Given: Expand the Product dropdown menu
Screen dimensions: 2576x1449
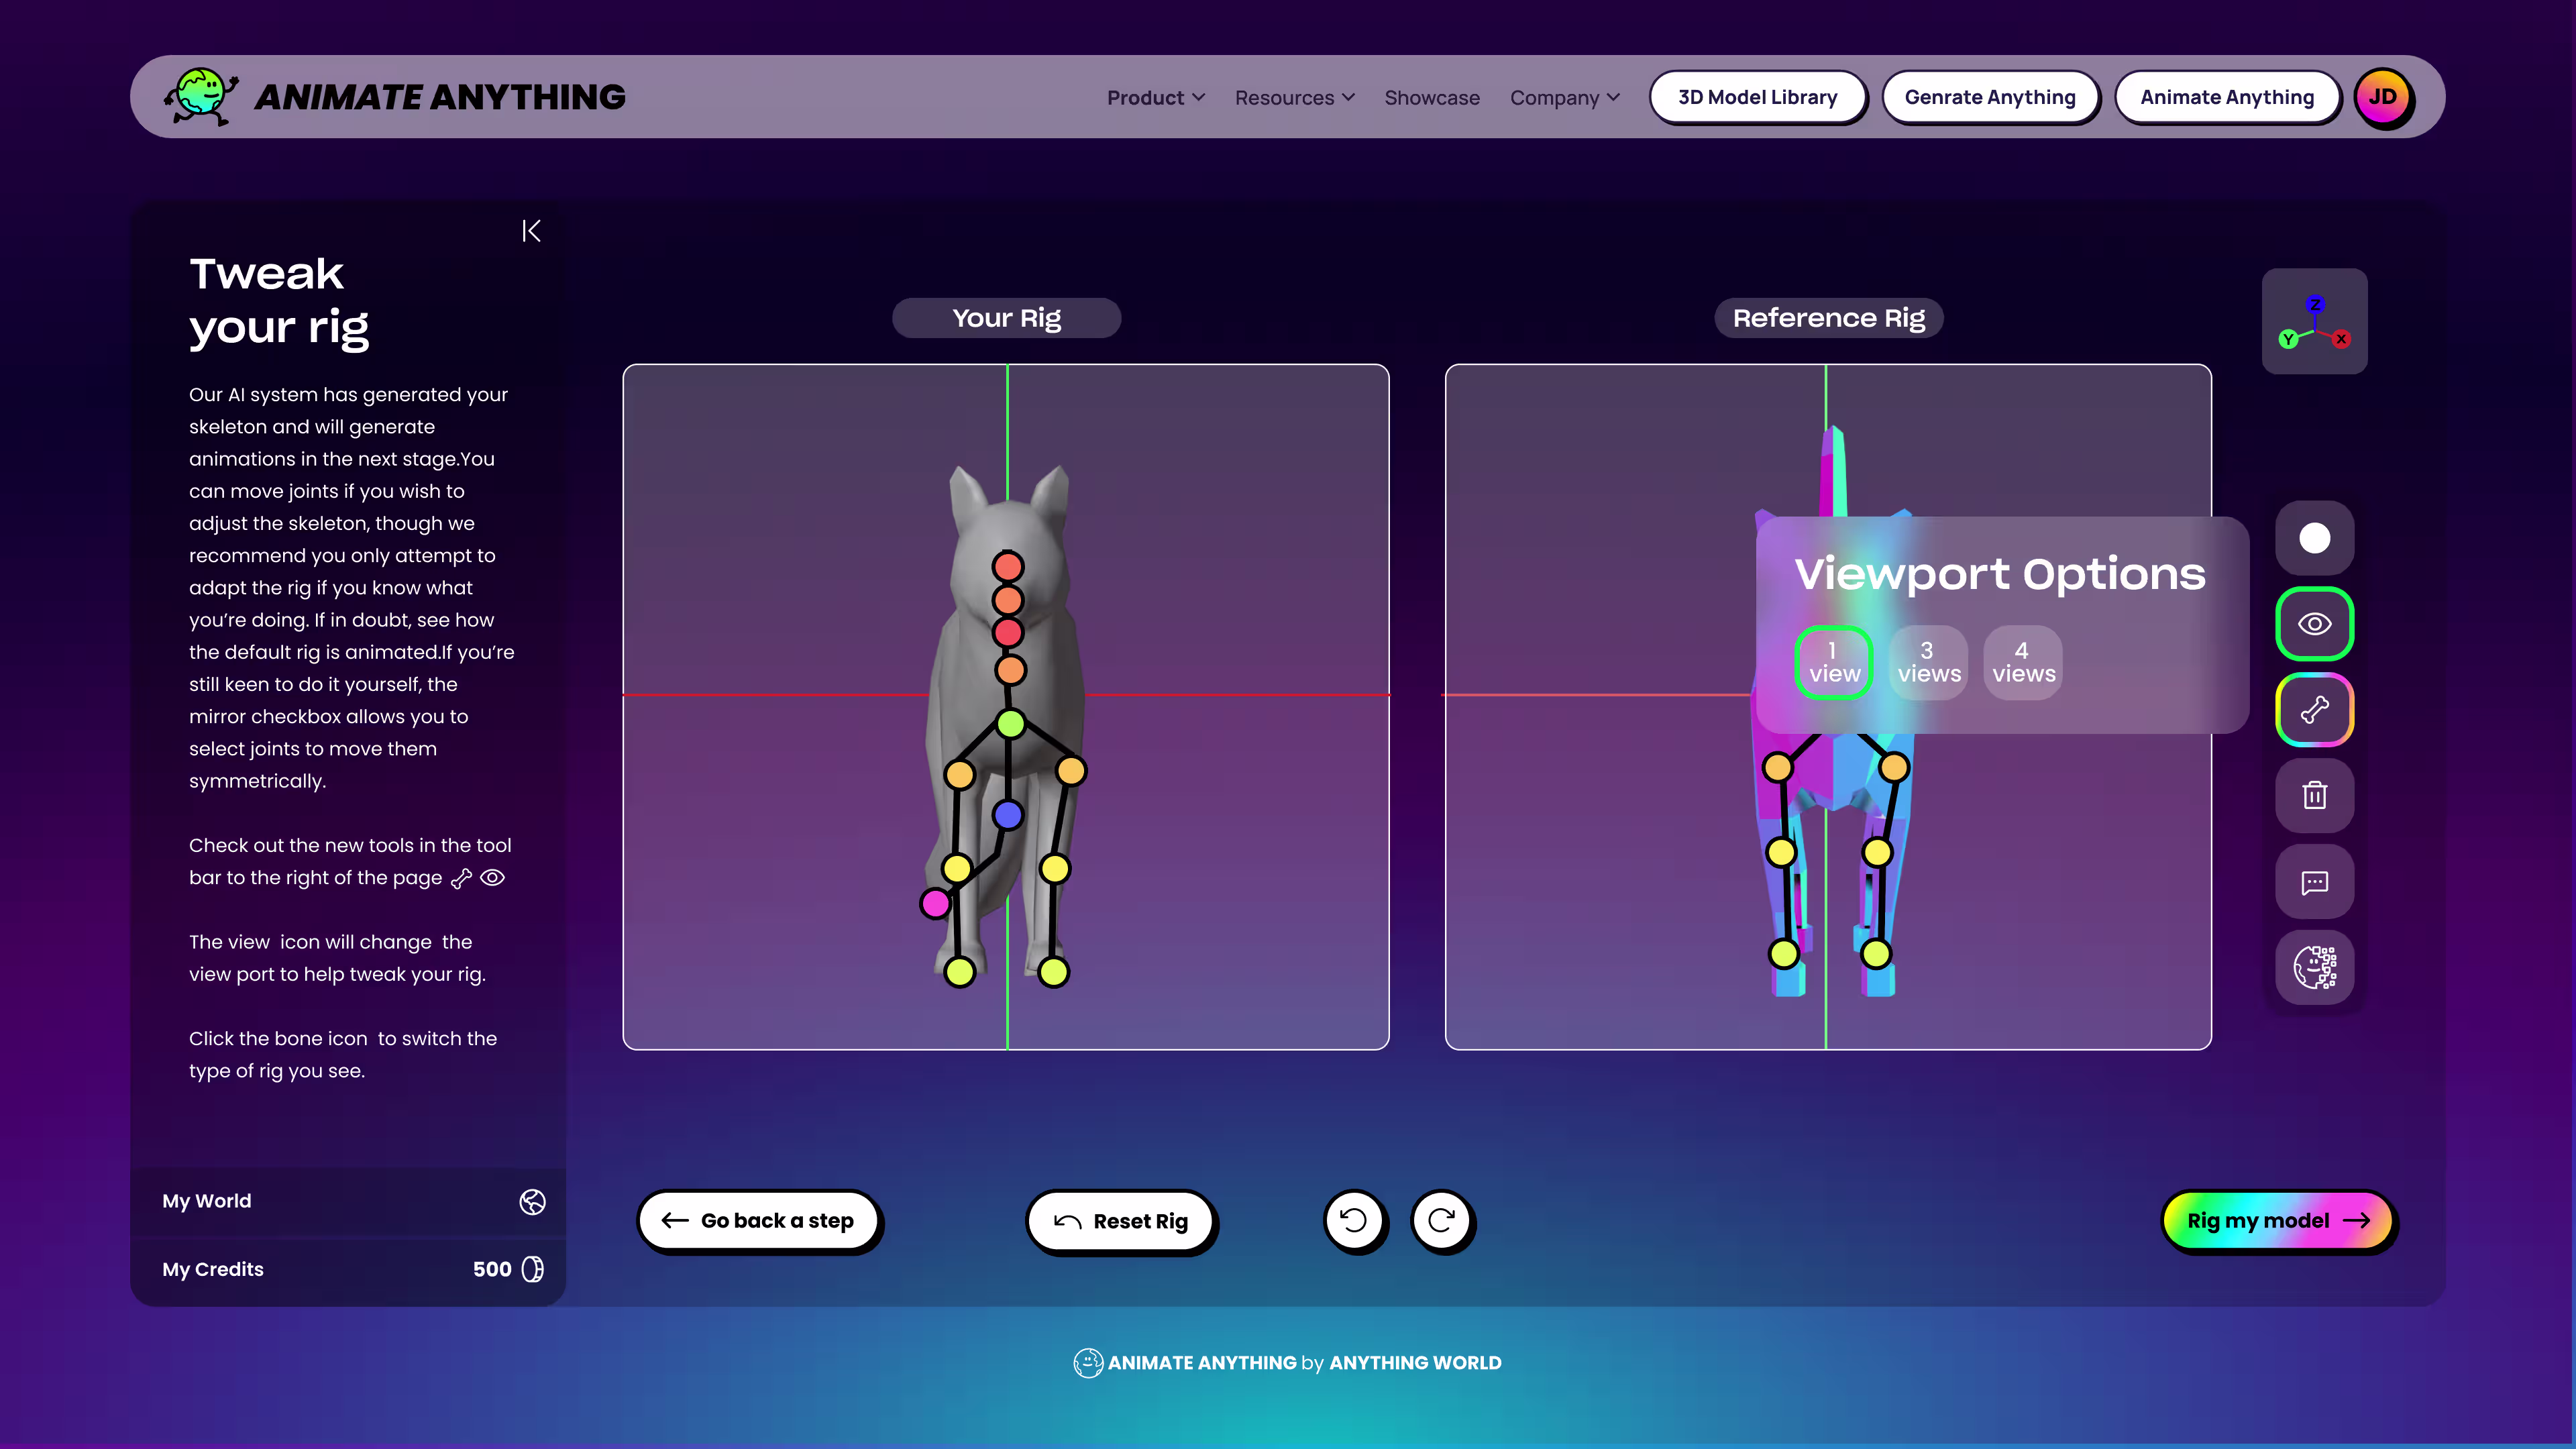Looking at the screenshot, I should point(1155,97).
